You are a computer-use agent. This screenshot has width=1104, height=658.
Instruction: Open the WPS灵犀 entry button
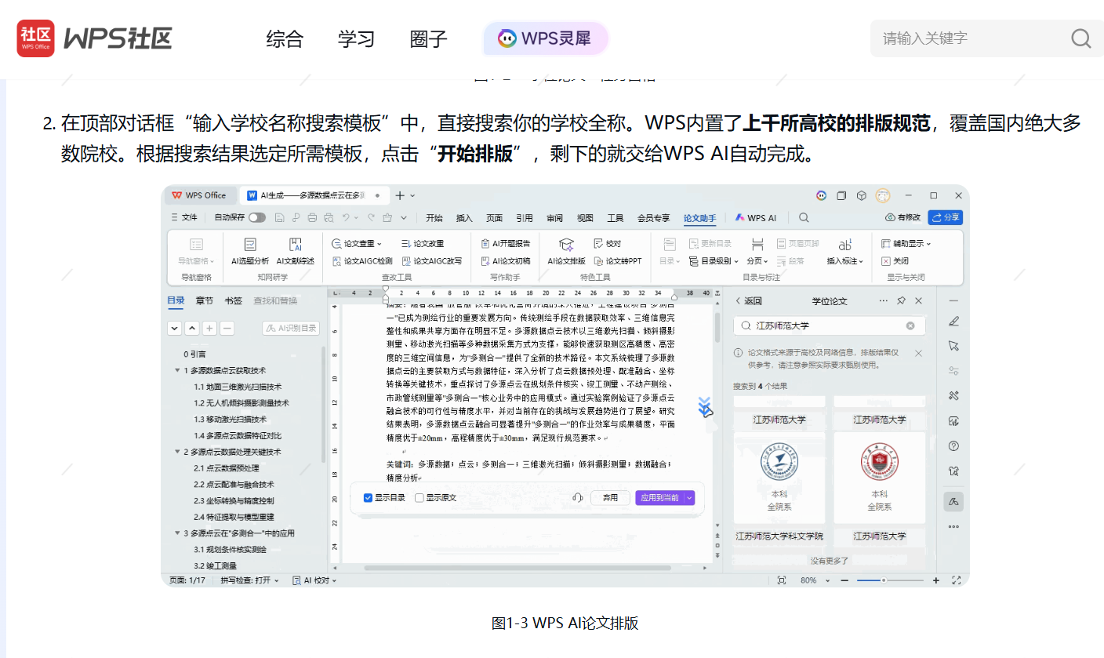point(546,38)
